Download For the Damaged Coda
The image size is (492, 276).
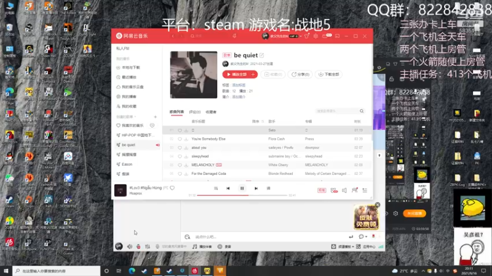point(186,174)
